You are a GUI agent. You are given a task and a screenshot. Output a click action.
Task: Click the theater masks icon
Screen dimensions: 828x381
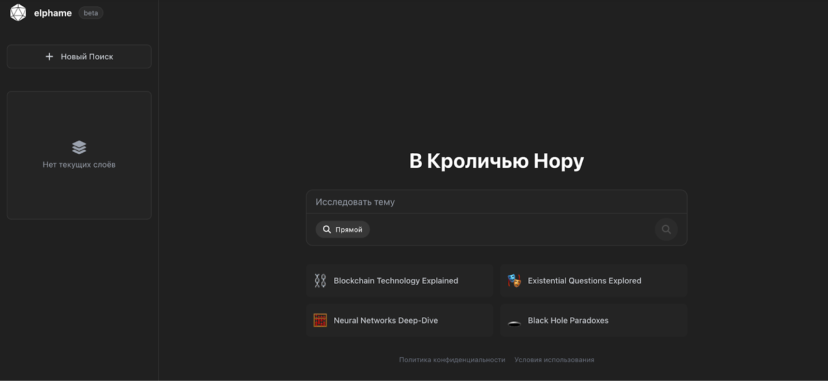pos(514,281)
